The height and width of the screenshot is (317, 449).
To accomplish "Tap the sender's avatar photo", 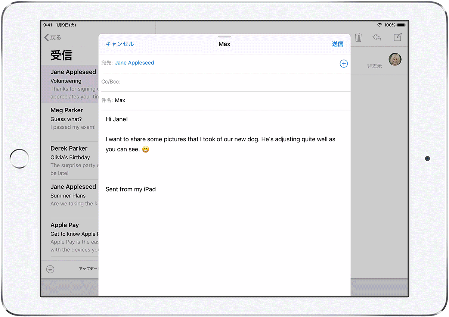I will (x=395, y=59).
